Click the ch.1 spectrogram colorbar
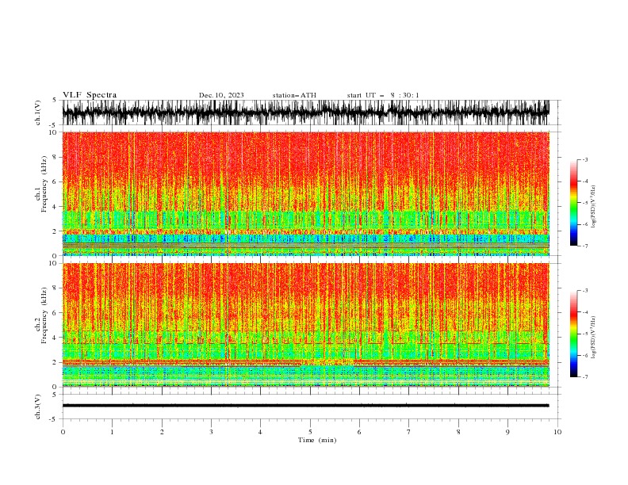Image resolution: width=628 pixels, height=485 pixels. [573, 203]
